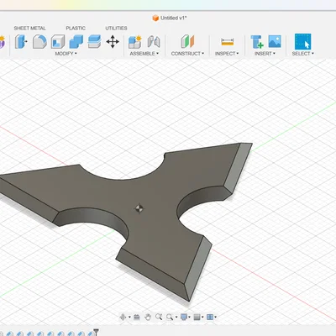Click the Insert Derive icon with plus
The height and width of the screenshot is (336, 336).
(257, 42)
